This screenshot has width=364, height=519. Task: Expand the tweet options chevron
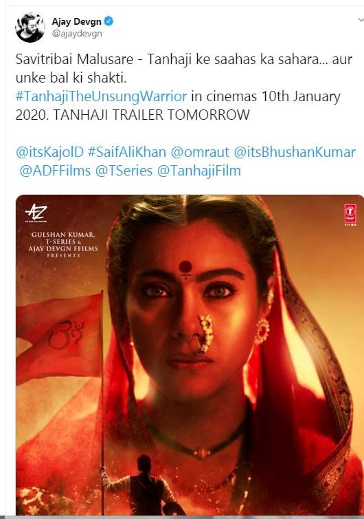[x=361, y=20]
